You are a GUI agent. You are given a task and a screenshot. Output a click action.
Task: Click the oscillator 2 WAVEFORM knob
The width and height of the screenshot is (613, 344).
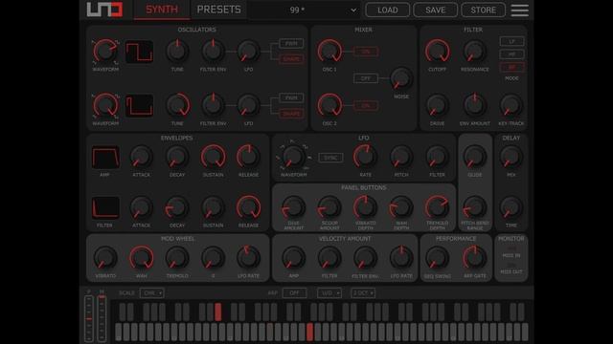pos(105,105)
